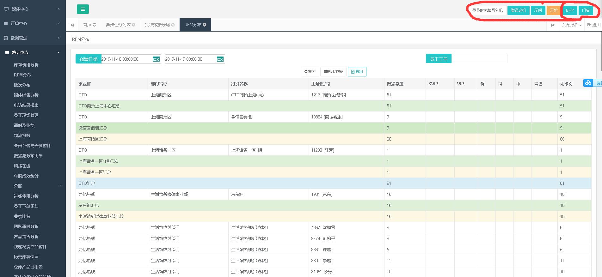
Task: Click the 示忙 busy status button
Action: click(x=554, y=10)
